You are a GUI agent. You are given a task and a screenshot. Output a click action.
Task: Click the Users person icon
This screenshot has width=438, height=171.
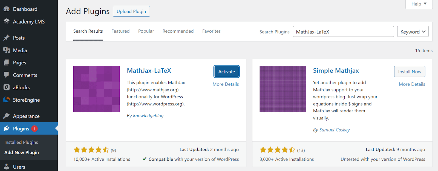pos(7,167)
